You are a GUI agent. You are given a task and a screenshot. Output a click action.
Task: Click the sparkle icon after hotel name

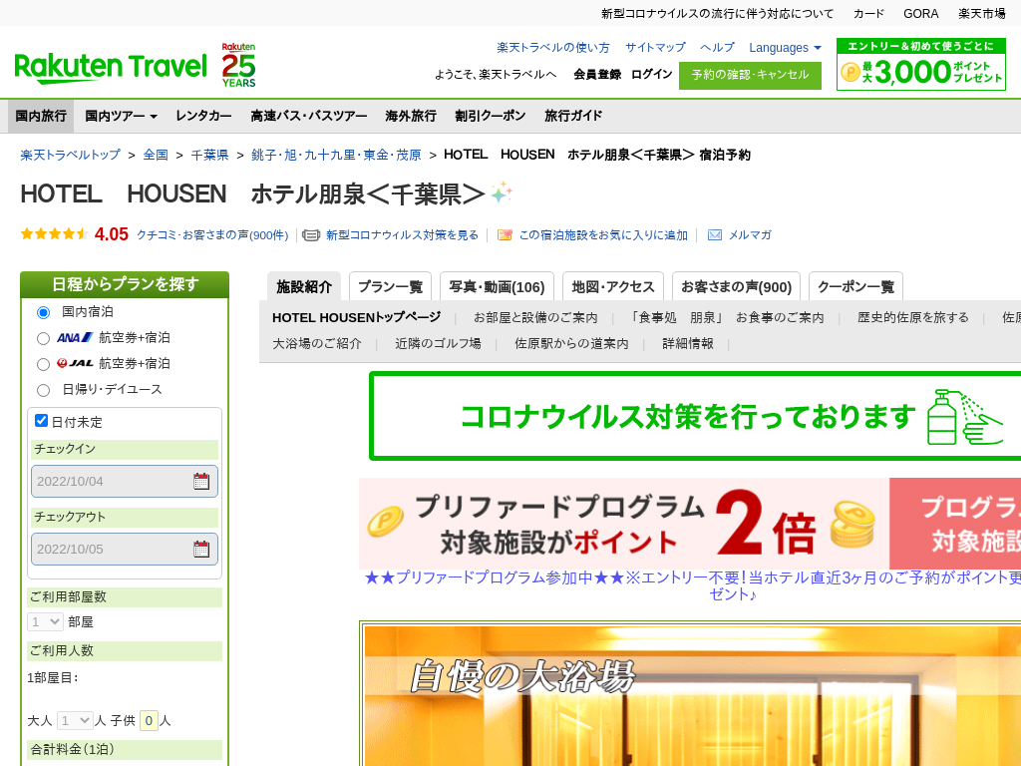(x=502, y=192)
